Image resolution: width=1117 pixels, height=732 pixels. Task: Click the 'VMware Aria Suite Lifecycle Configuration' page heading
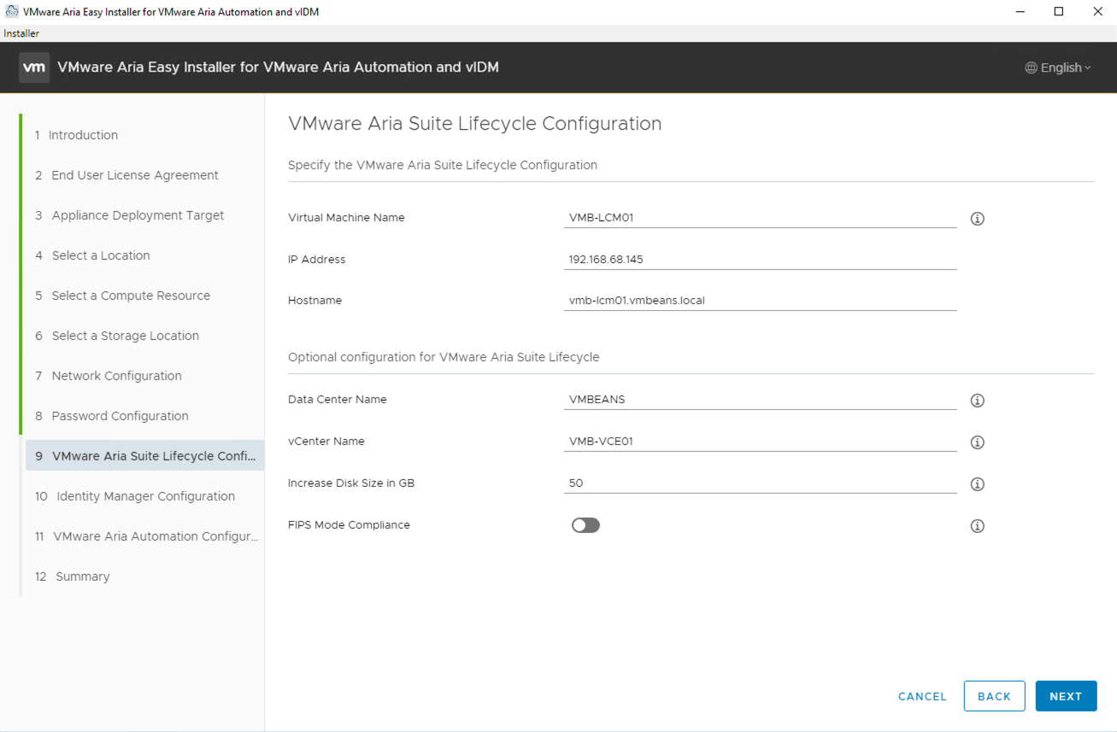tap(475, 123)
